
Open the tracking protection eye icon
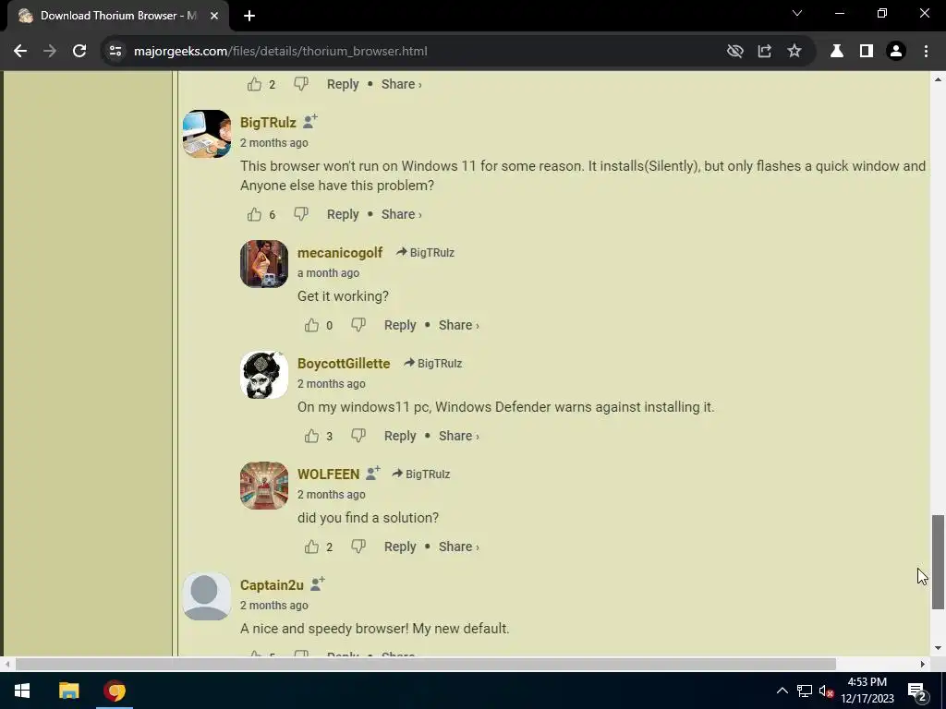pyautogui.click(x=734, y=52)
